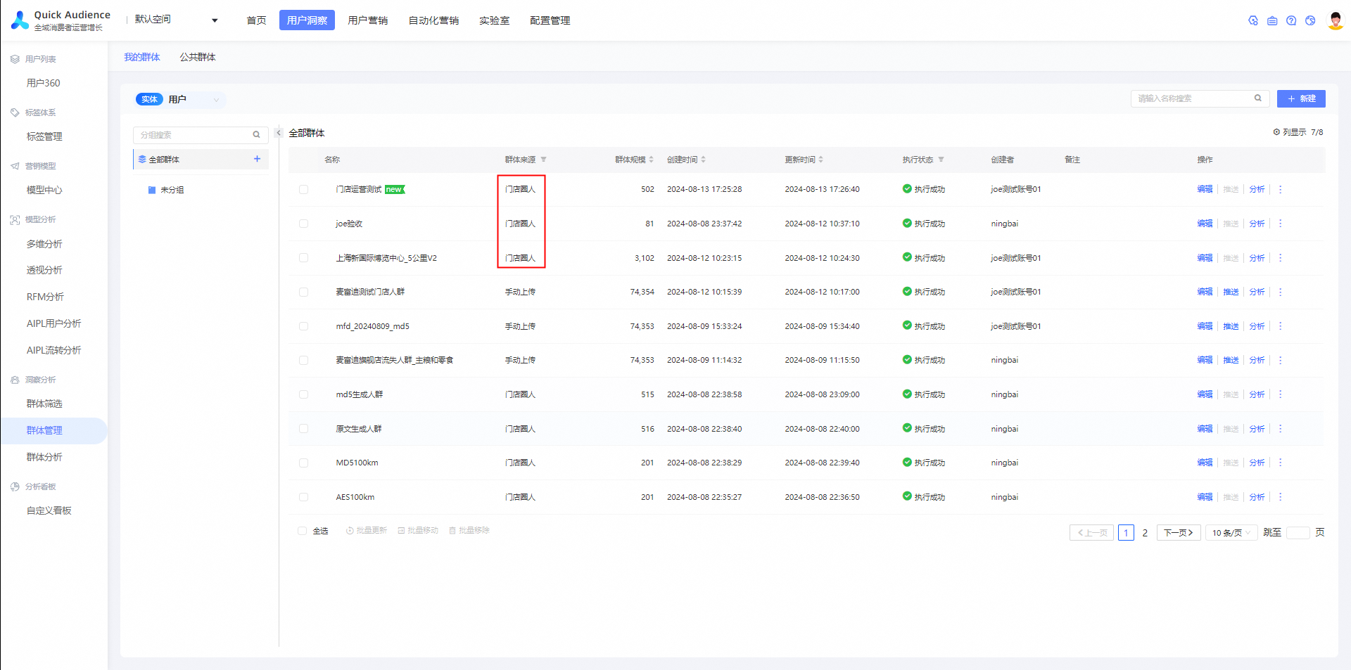Open more actions for mfd_20240809_md5 row

click(1280, 326)
